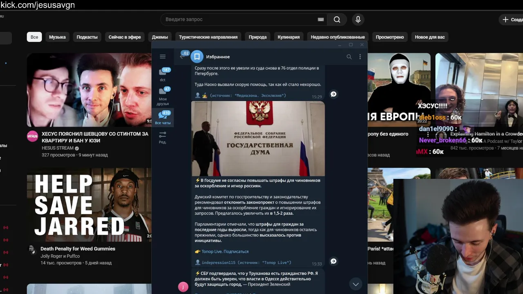Open the Хесус пояснил Шевцову video thumbnail
The height and width of the screenshot is (294, 523).
(89, 90)
